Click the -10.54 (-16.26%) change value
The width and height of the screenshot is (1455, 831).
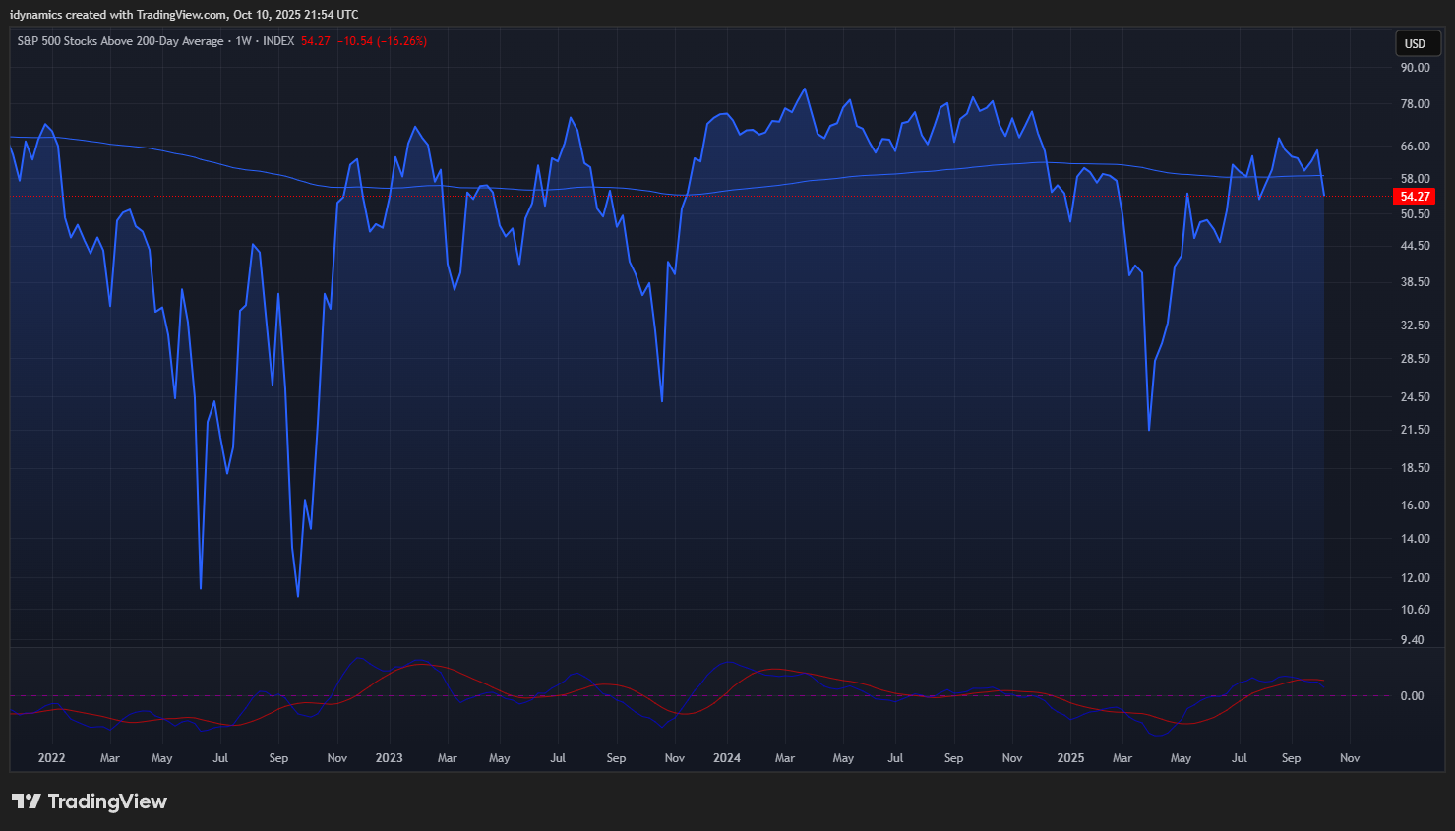pos(382,41)
